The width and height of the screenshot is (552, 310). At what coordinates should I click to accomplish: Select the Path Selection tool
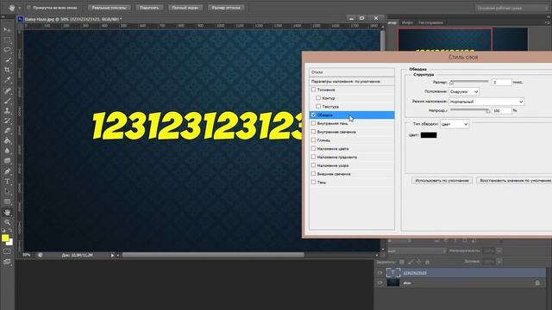click(x=7, y=191)
